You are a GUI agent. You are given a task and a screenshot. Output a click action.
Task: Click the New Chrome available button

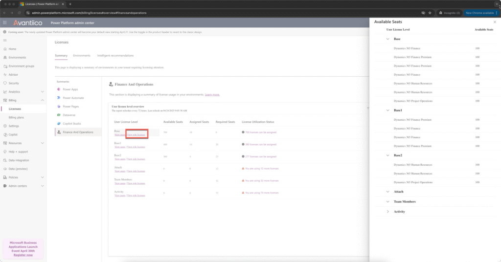(481, 13)
